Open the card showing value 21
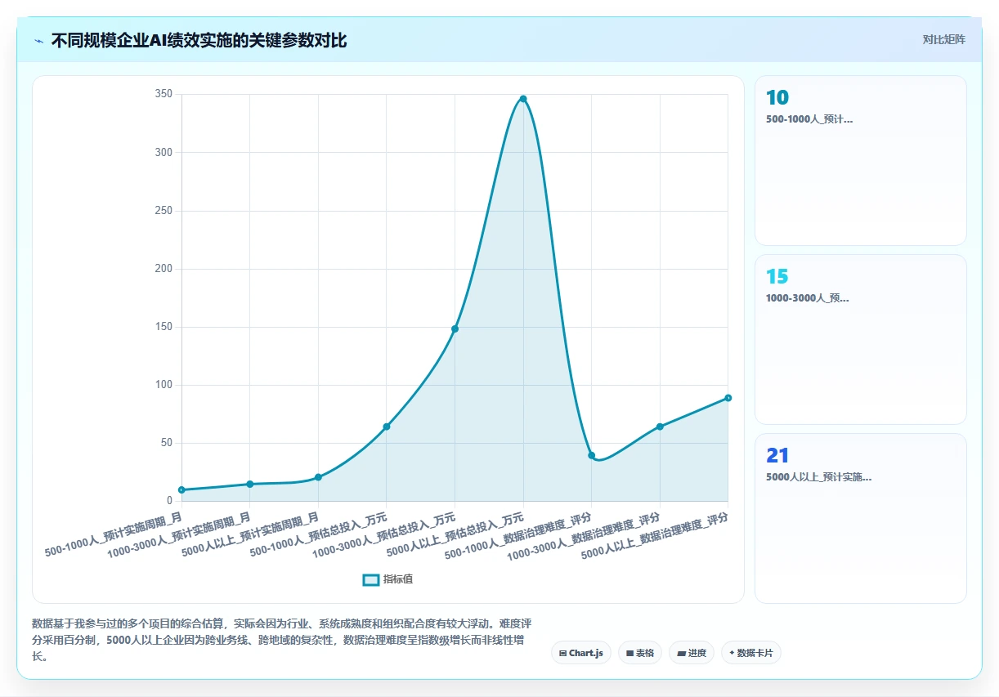Viewport: 999px width, 697px height. pos(860,518)
